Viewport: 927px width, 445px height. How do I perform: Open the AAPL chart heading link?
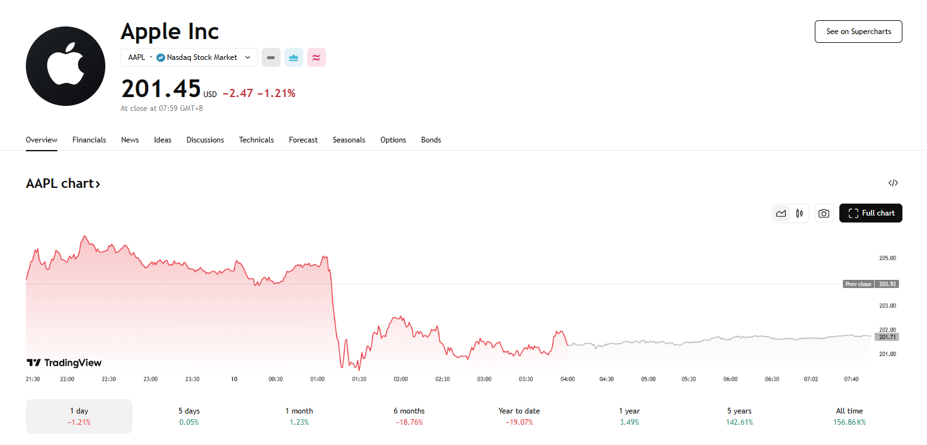[x=63, y=183]
